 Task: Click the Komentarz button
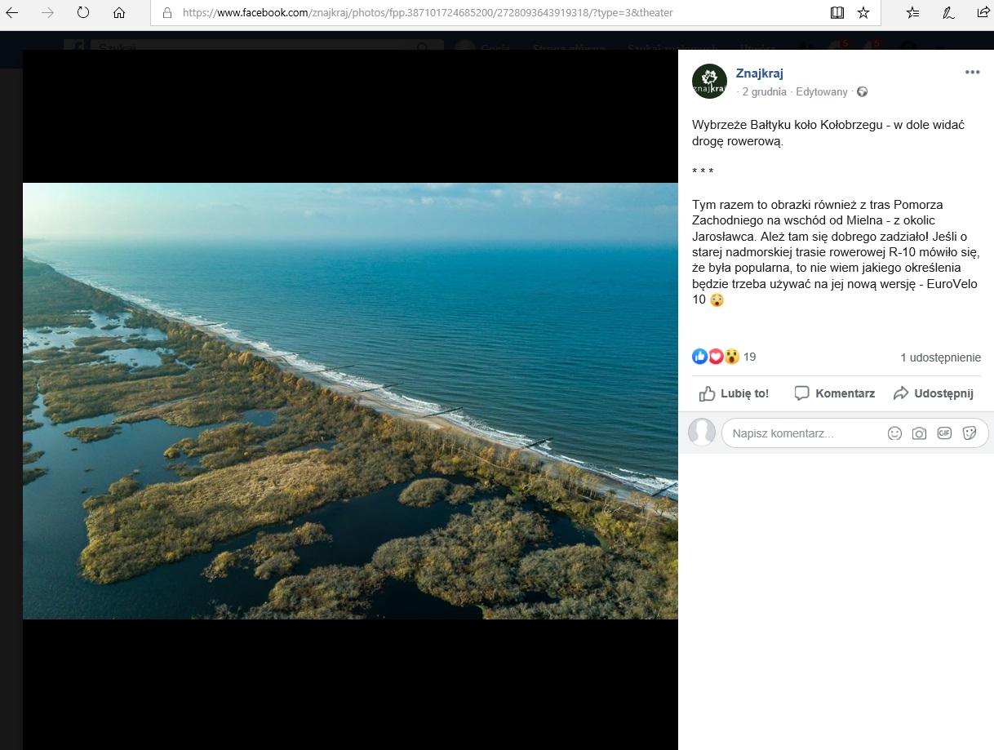tap(834, 393)
